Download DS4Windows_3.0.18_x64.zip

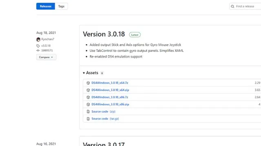point(110,90)
